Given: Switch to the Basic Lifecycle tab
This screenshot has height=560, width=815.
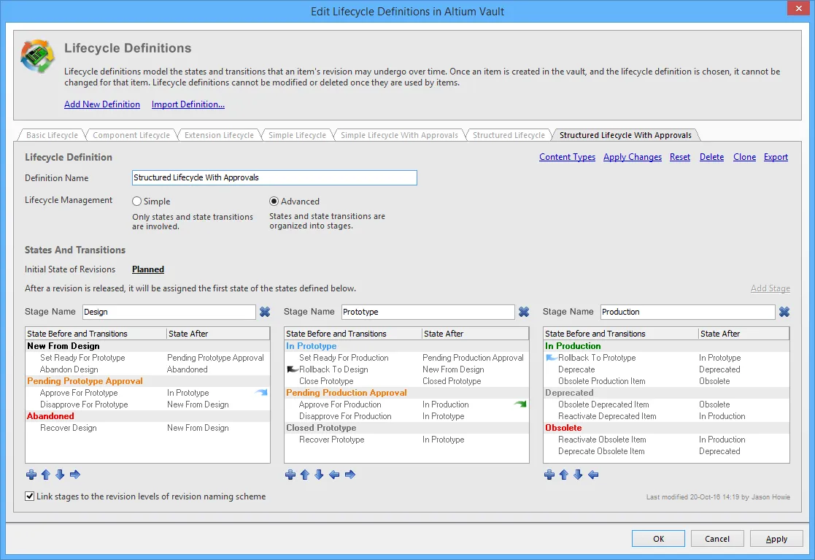Looking at the screenshot, I should pos(52,135).
